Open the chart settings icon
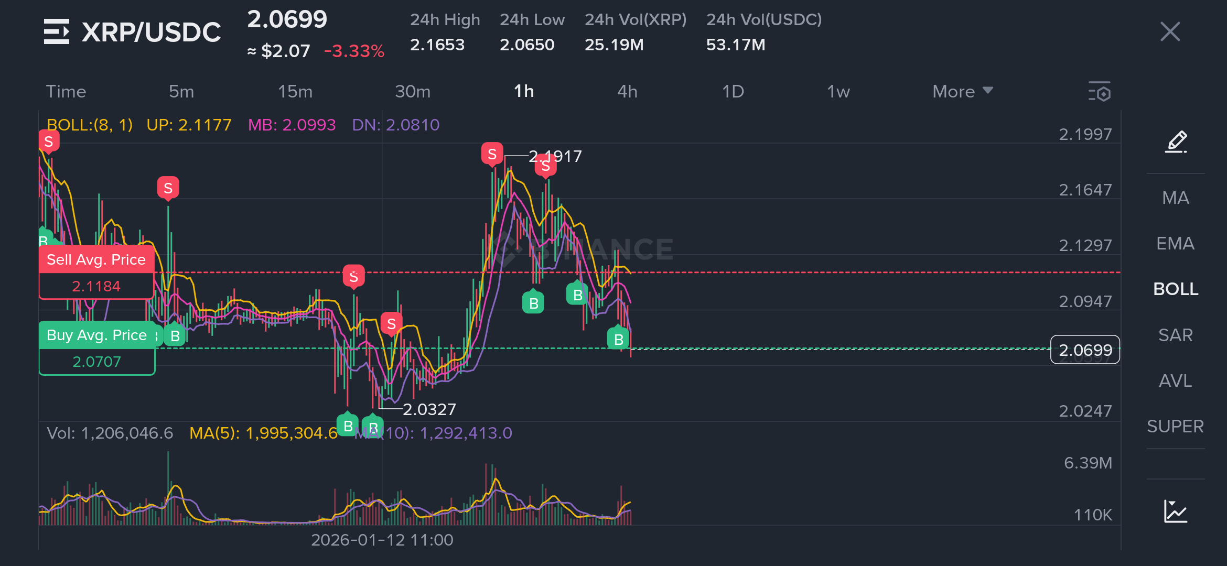The width and height of the screenshot is (1227, 566). [1100, 92]
